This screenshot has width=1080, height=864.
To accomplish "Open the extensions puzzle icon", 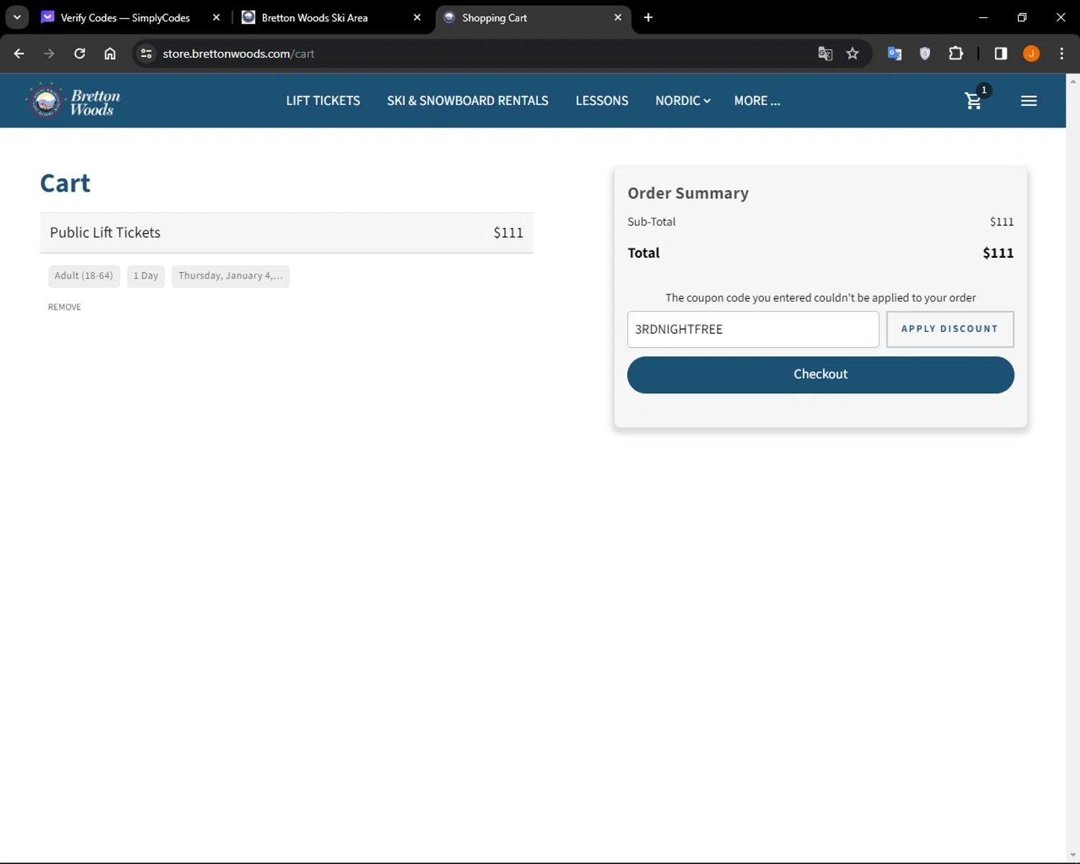I will click(955, 53).
